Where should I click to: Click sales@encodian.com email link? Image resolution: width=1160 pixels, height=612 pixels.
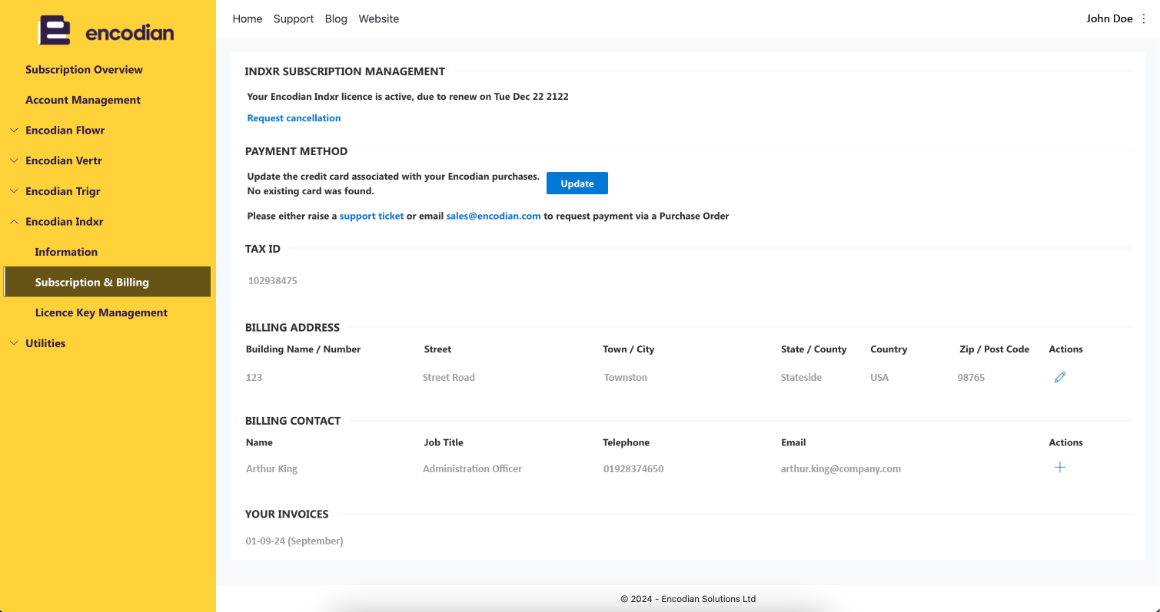click(494, 217)
